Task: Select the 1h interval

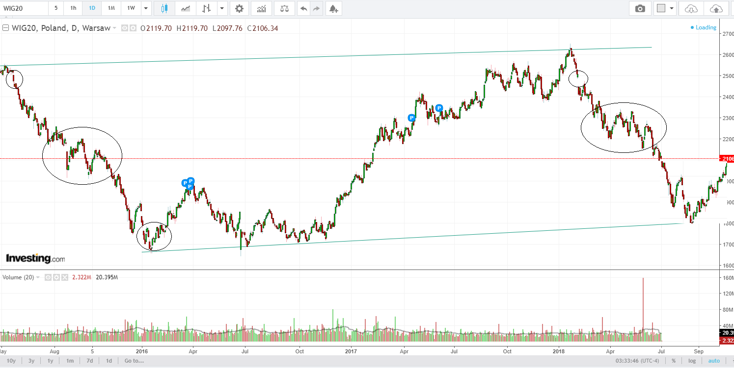Action: coord(73,8)
